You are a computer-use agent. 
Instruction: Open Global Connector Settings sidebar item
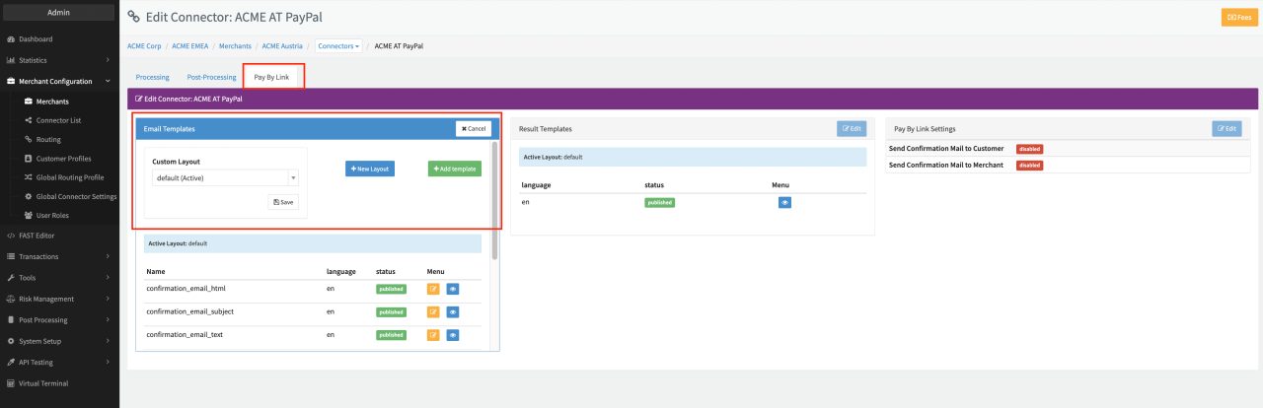(76, 196)
